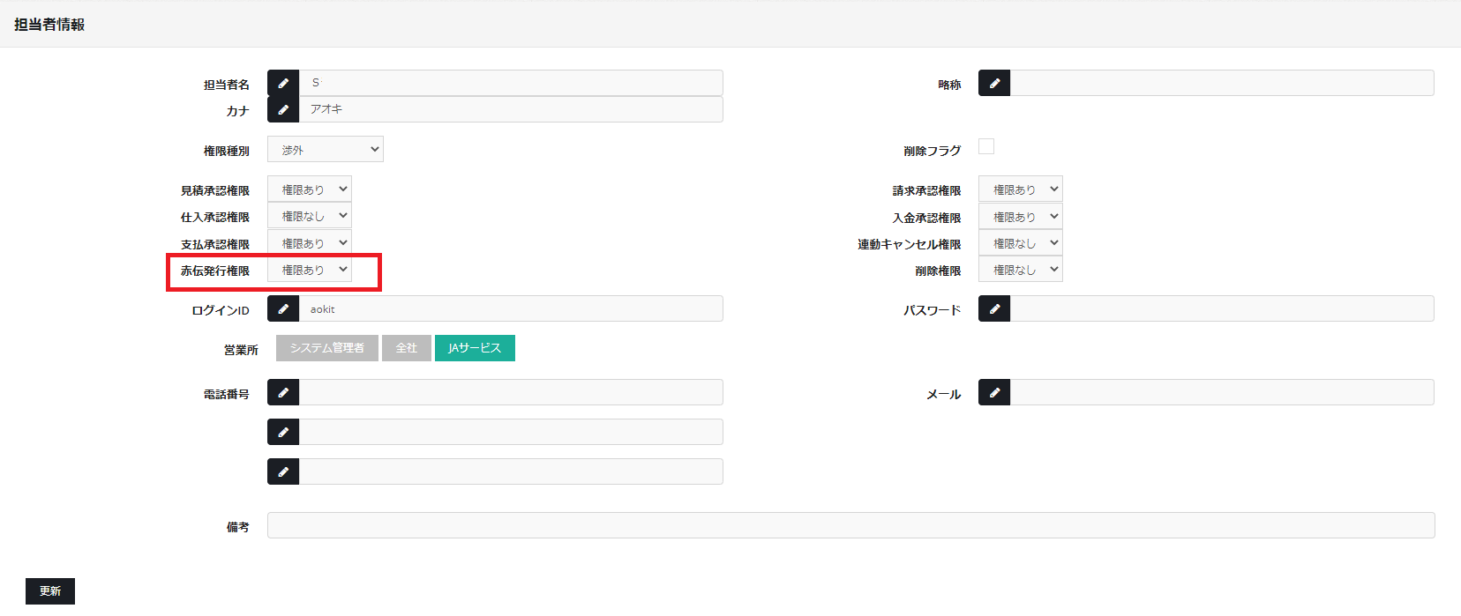The width and height of the screenshot is (1461, 616).
Task: Click the edit pencil next to カナ
Action: (x=283, y=109)
